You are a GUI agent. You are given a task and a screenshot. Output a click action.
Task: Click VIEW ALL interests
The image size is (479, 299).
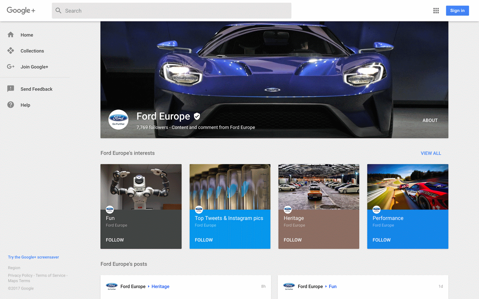point(431,153)
